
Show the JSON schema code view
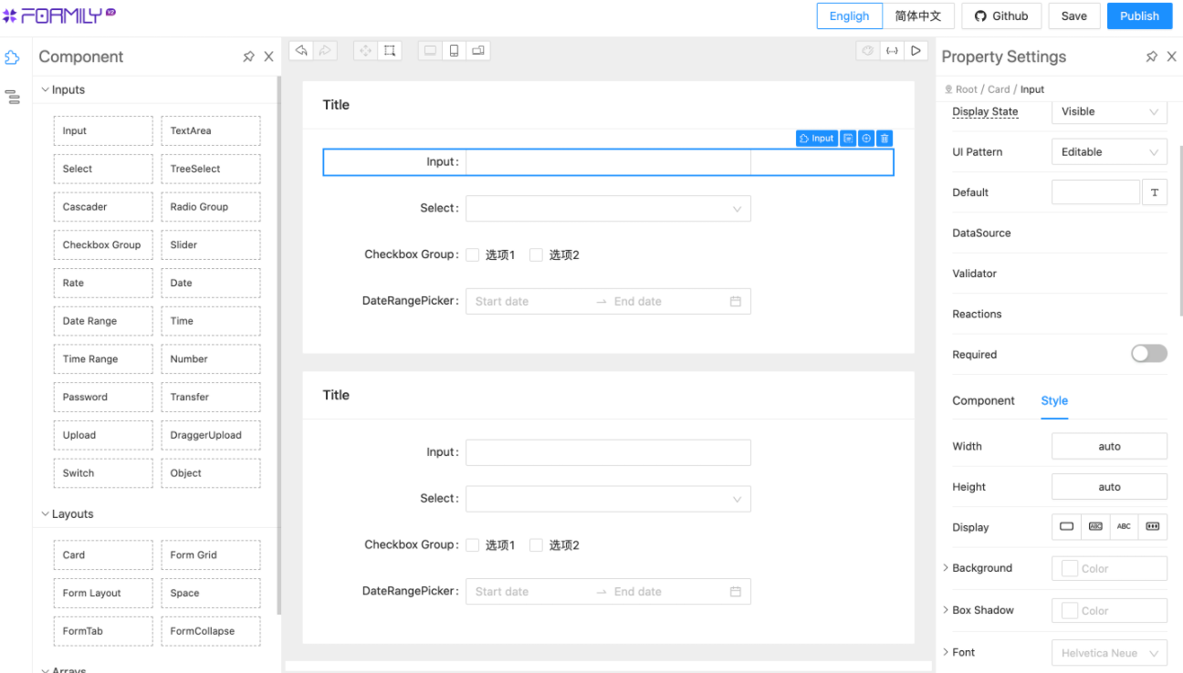coord(892,50)
